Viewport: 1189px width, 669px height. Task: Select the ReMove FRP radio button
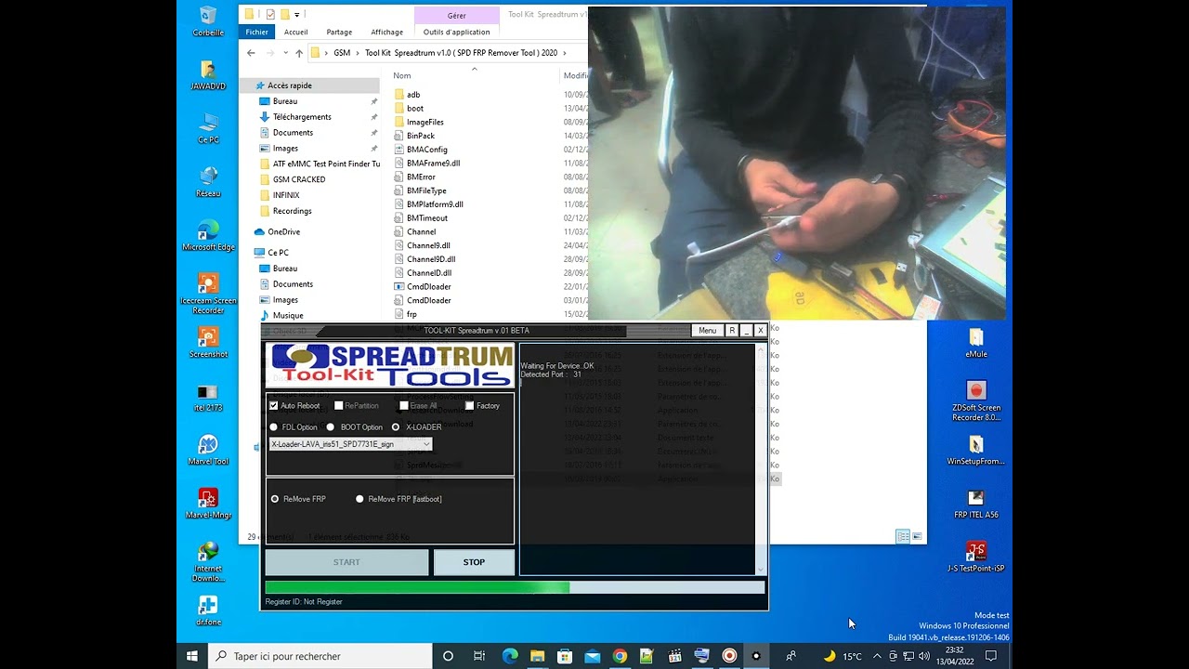(x=274, y=499)
